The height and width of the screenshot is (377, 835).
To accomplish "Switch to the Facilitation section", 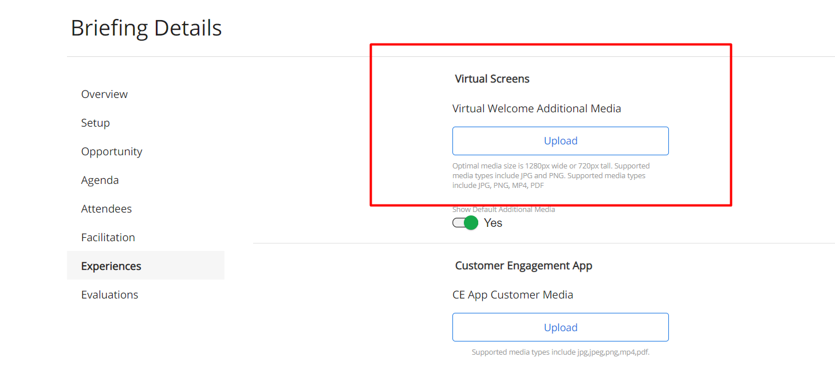I will tap(108, 237).
